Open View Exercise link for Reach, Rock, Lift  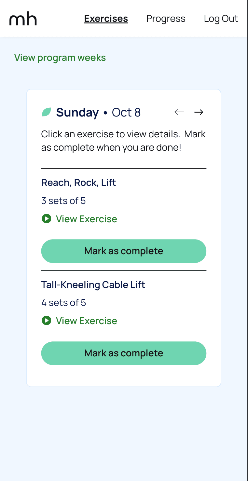[86, 219]
